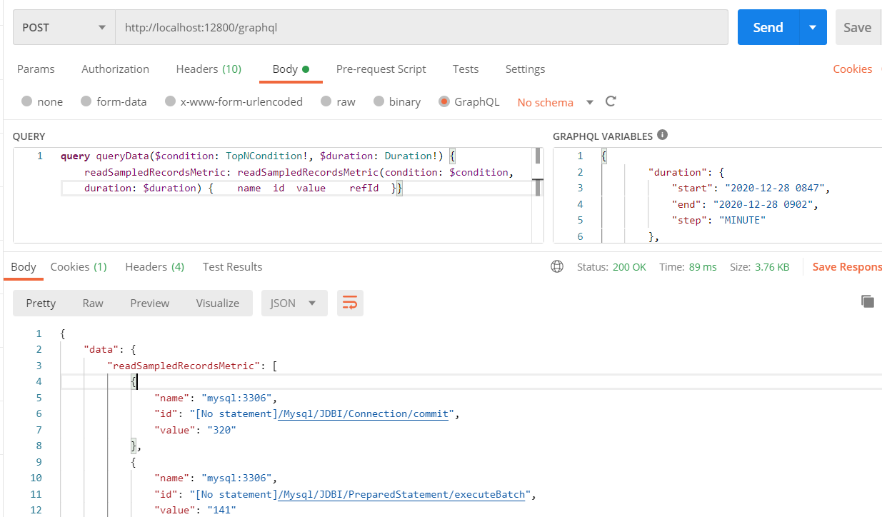Switch to the Pretty response view
882x517 pixels.
pyautogui.click(x=41, y=303)
